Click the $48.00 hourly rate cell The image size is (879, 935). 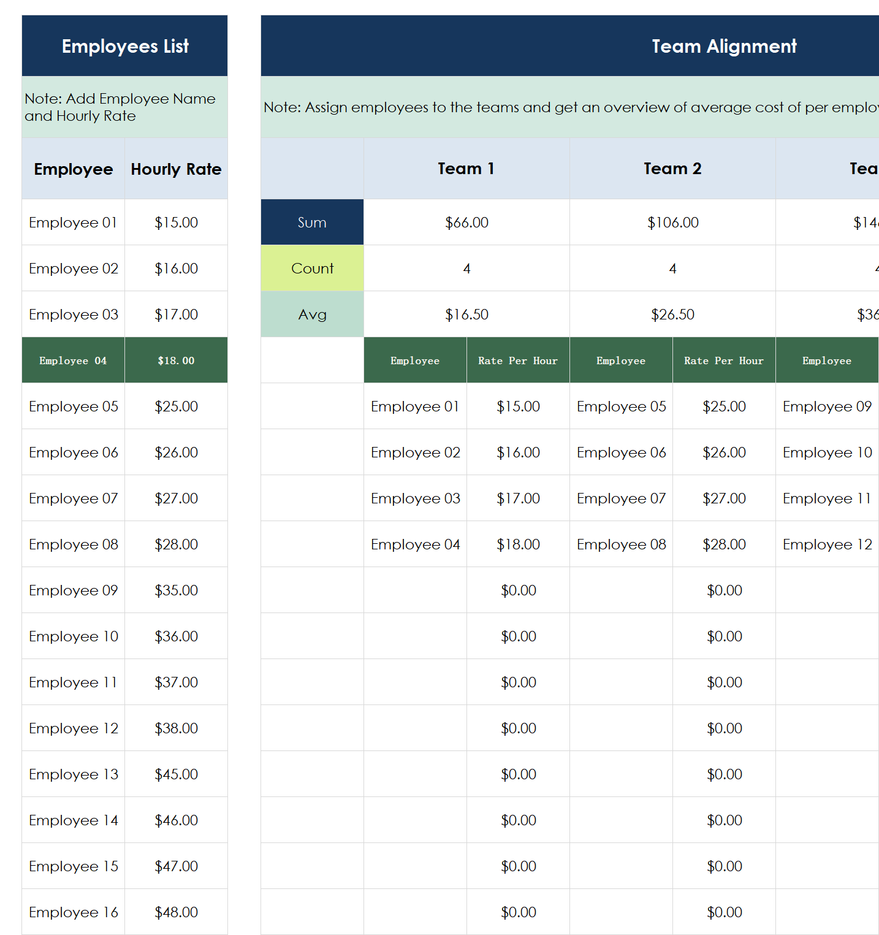tap(176, 912)
